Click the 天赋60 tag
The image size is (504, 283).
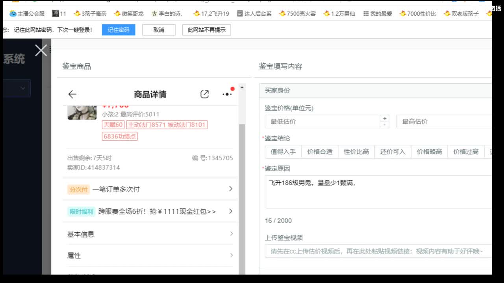[113, 125]
